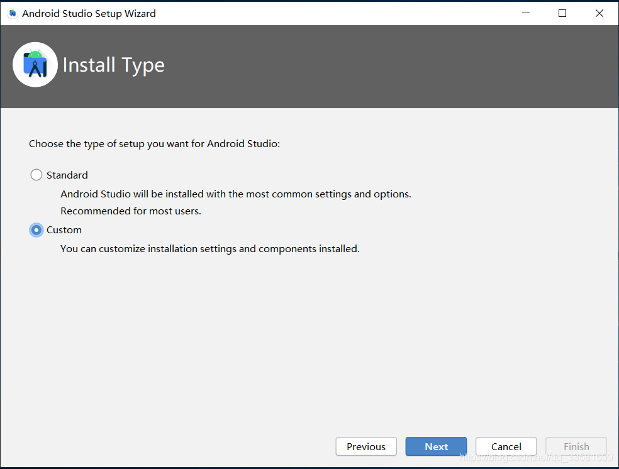Viewport: 619px width, 469px height.
Task: Click the Standard option label text
Action: (67, 175)
